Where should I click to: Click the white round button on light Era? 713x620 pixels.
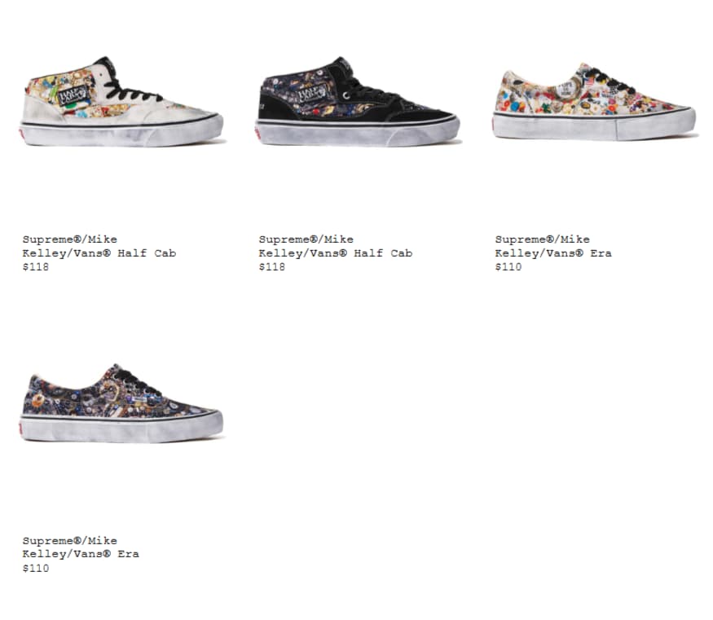coord(566,88)
